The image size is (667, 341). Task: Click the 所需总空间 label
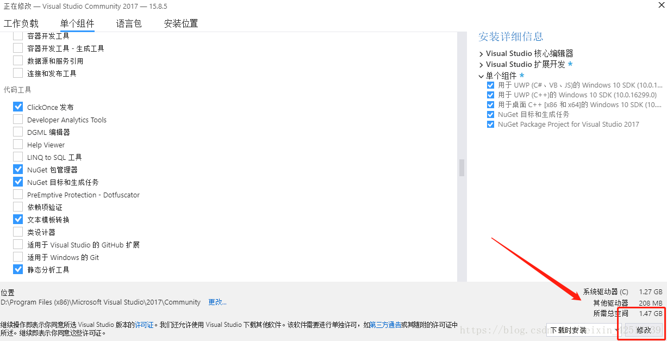[610, 314]
